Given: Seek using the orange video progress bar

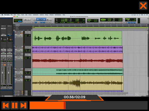Looking at the screenshot, I should click(89, 105).
